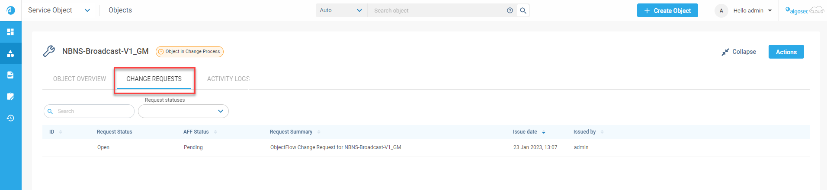The height and width of the screenshot is (190, 827).
Task: Click the edit note icon in sidebar
Action: [11, 97]
